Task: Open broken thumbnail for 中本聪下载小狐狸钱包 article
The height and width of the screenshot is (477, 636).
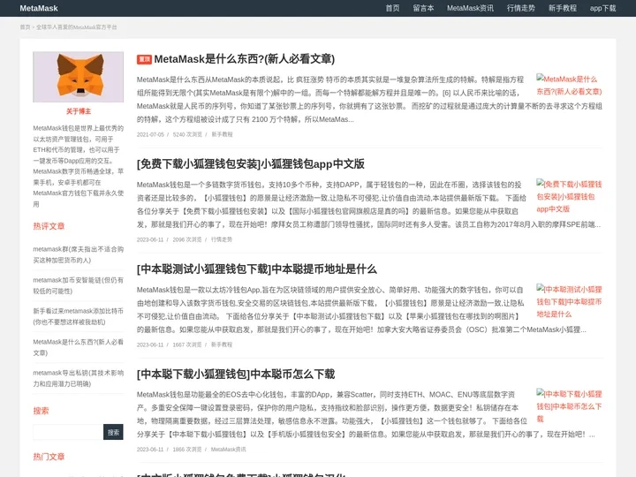Action: [569, 406]
